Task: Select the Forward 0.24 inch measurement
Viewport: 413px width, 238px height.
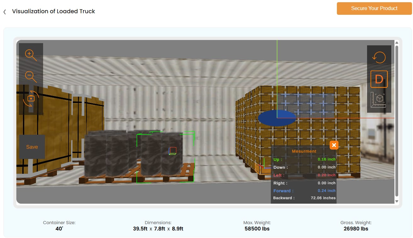Action: point(304,190)
